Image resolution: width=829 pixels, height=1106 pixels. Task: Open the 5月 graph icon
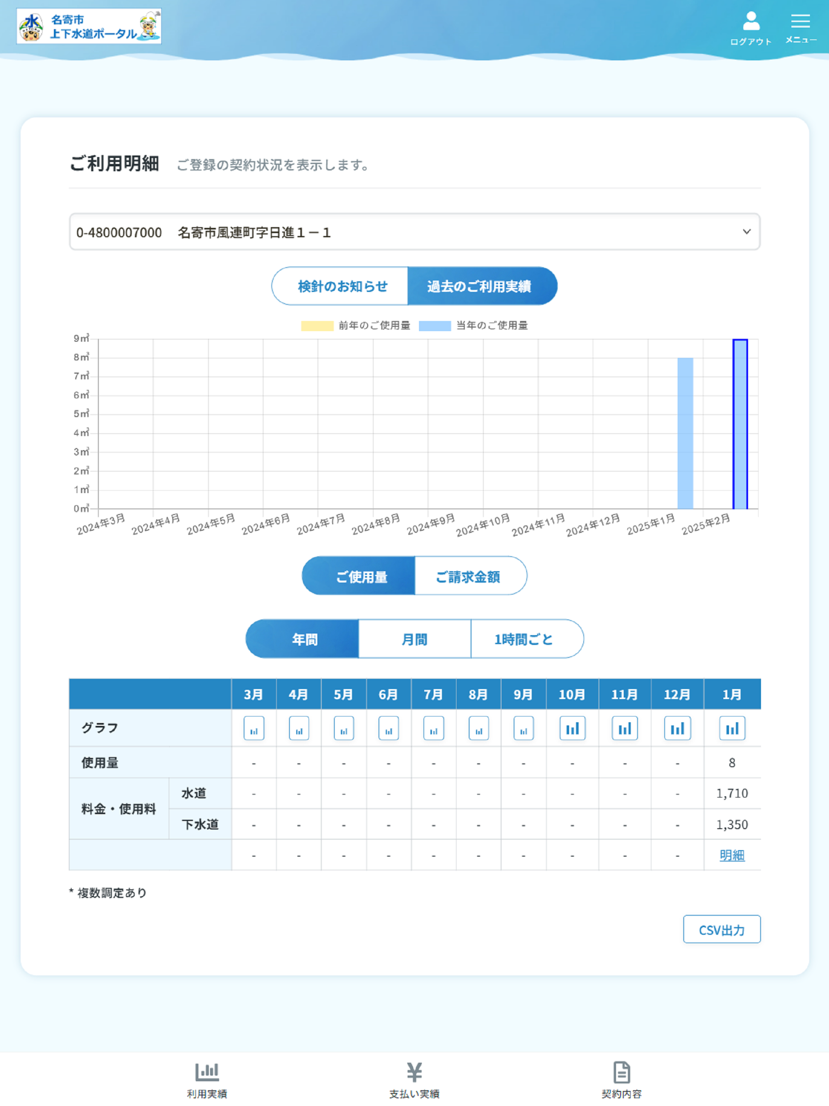pos(344,728)
